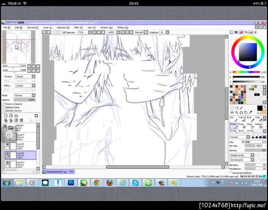
Task: Open the Layer menu
Action: click(47, 28)
